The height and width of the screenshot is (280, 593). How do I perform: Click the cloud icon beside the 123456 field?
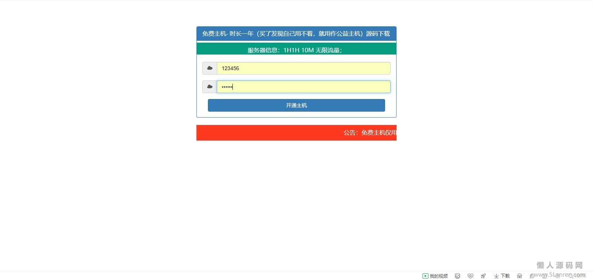pos(210,68)
